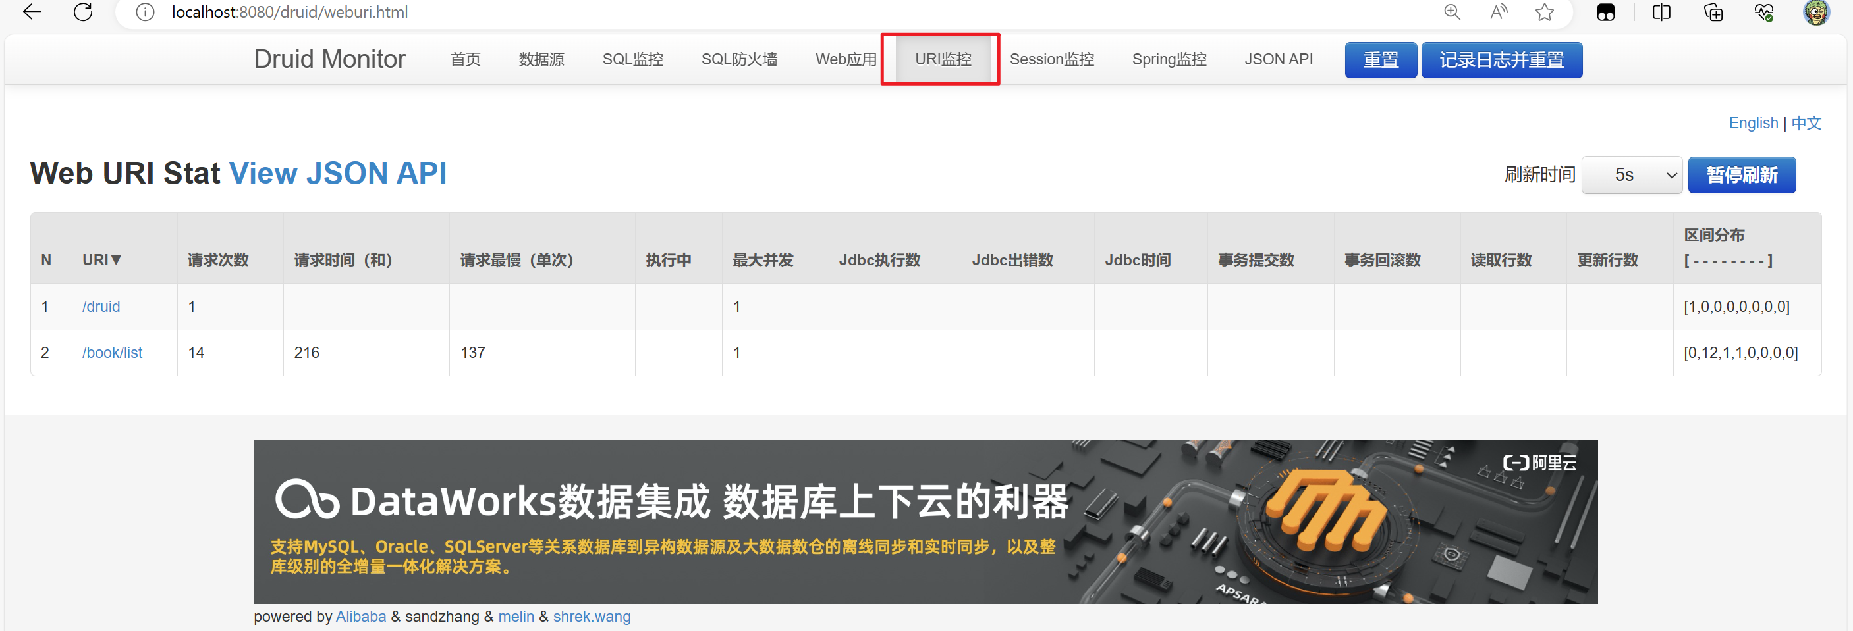The width and height of the screenshot is (1853, 631).
Task: Open the DataWorks advertisement banner
Action: [x=925, y=522]
